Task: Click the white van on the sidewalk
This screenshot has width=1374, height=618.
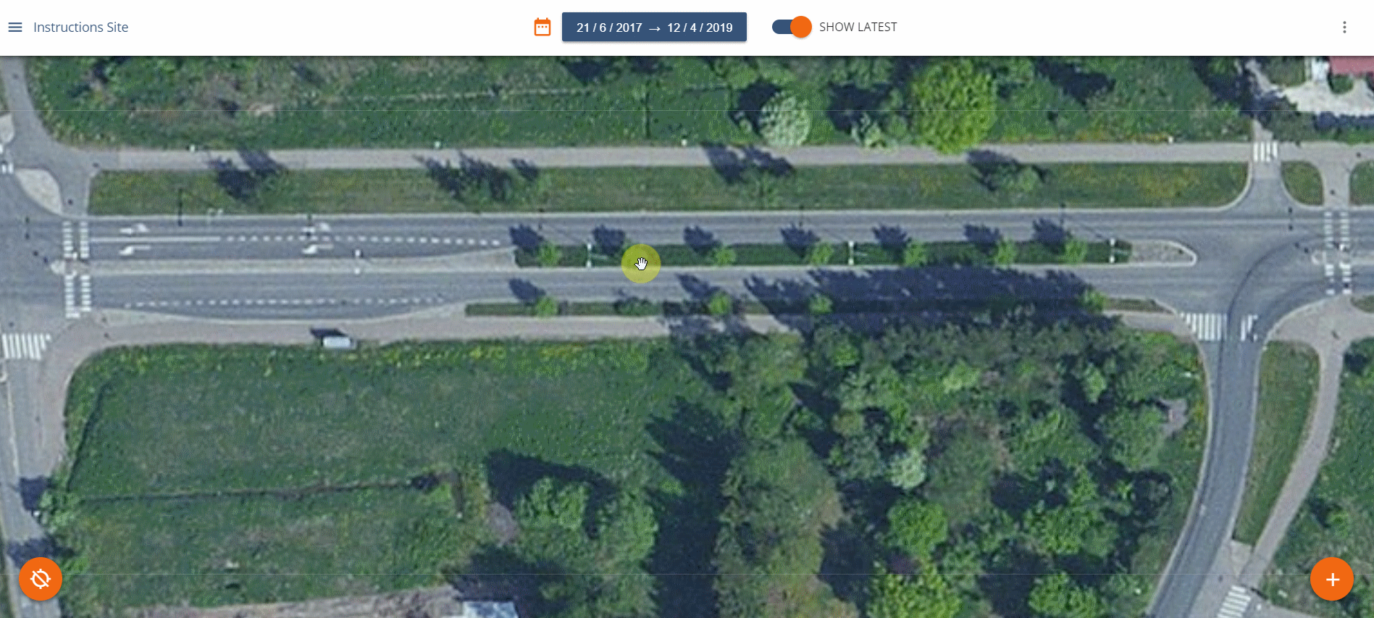Action: [x=338, y=342]
